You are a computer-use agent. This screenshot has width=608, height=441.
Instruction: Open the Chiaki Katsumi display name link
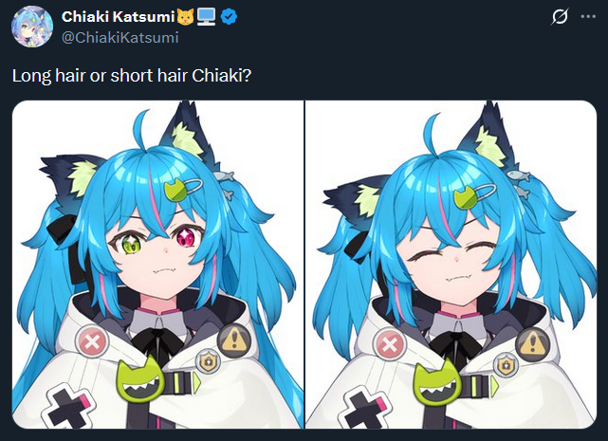click(x=118, y=17)
